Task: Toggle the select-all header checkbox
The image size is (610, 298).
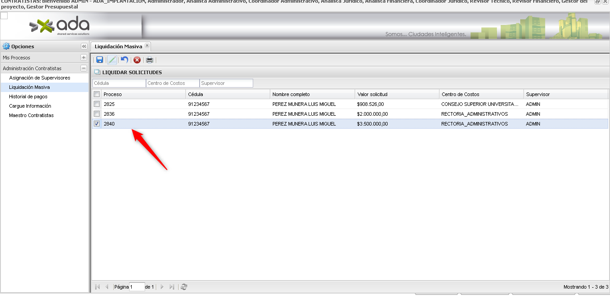Action: point(96,94)
